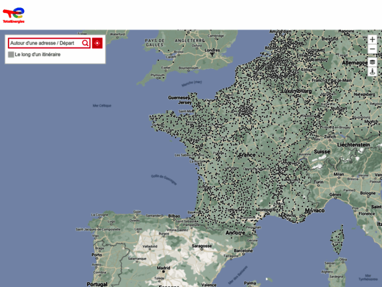Click the Andorre label on the map

point(235,233)
